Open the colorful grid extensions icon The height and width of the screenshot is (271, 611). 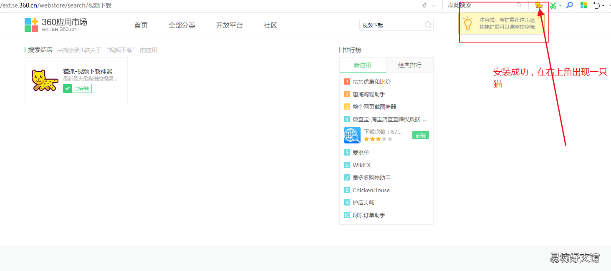tap(583, 5)
